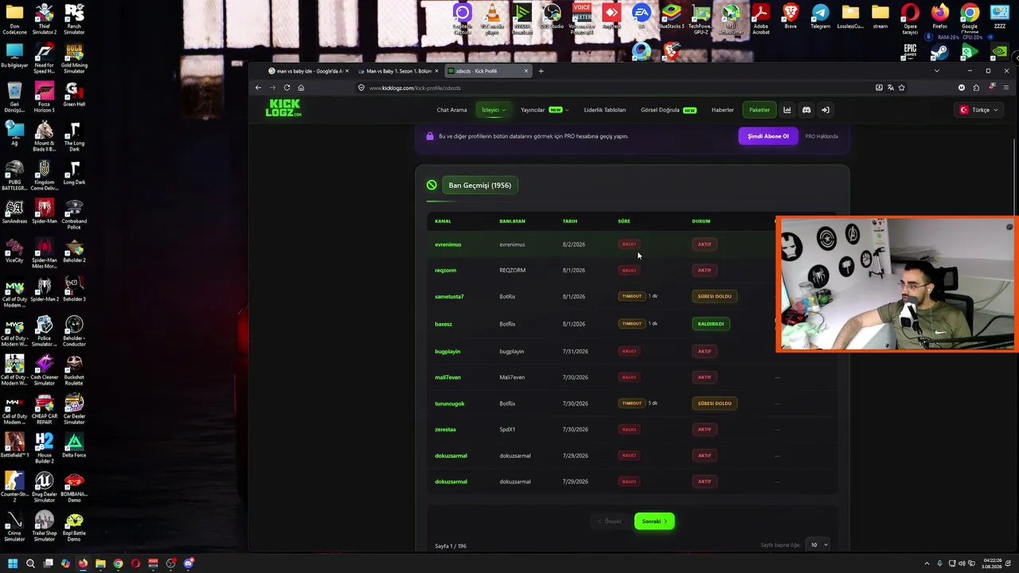Open OBS Studio desktop shortcut
1019x573 pixels.
[x=552, y=17]
